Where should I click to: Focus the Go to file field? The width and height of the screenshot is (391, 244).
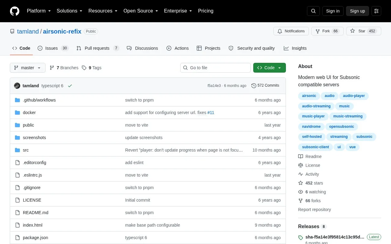pyautogui.click(x=215, y=68)
